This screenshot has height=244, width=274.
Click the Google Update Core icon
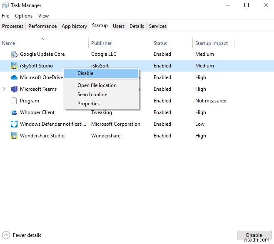(14, 54)
